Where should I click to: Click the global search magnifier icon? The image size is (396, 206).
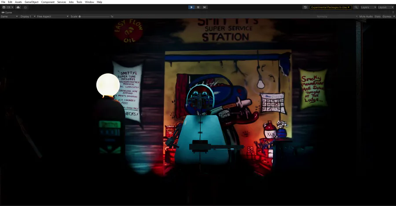click(x=356, y=7)
